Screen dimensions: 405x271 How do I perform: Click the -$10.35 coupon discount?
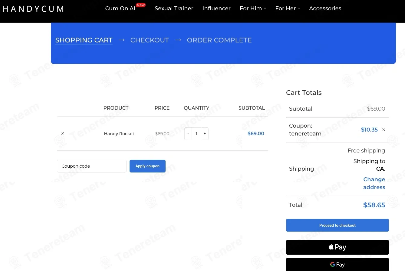click(368, 130)
